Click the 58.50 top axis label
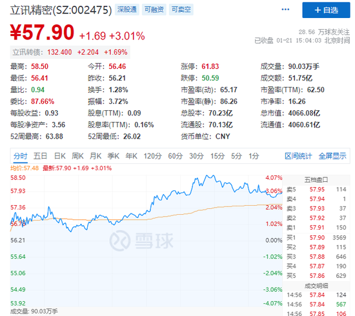Image resolution: width=355 pixels, height=316 pixels. coord(18,178)
